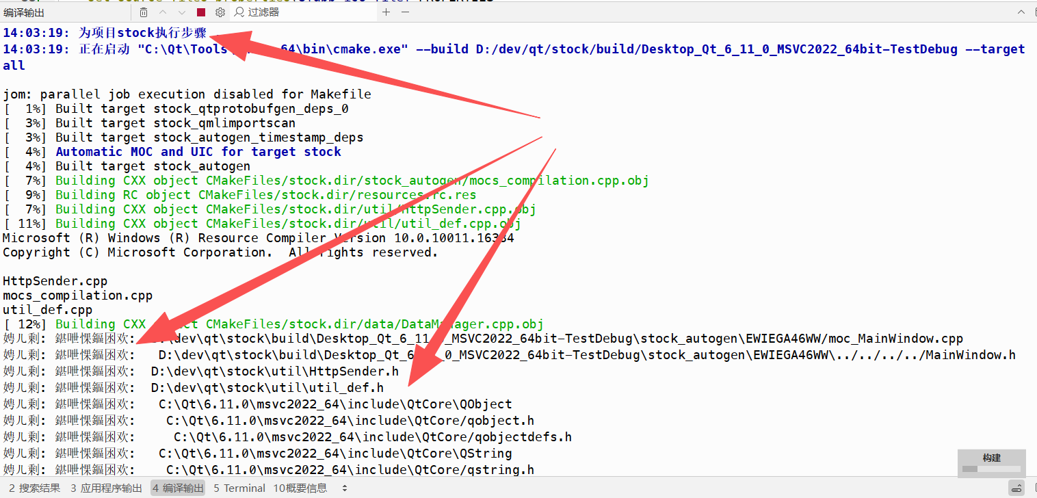Click the 过滤器 filter input field
This screenshot has height=498, width=1037.
pos(308,12)
